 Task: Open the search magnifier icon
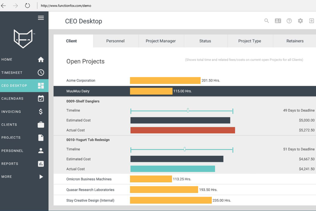pos(267,21)
